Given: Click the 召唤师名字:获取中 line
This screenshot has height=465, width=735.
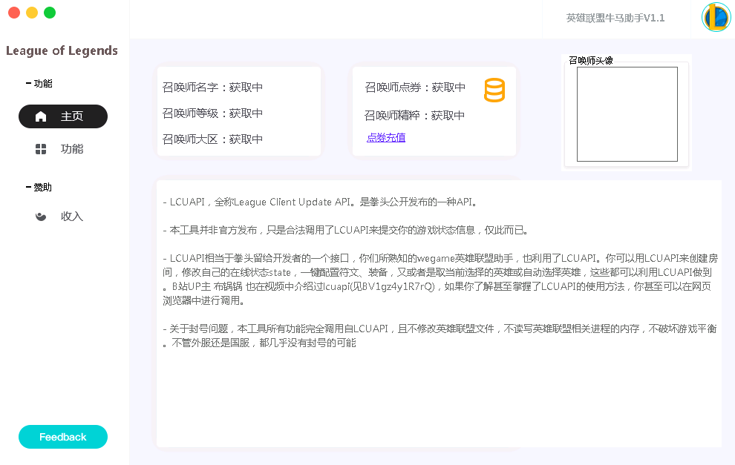Looking at the screenshot, I should (x=212, y=87).
